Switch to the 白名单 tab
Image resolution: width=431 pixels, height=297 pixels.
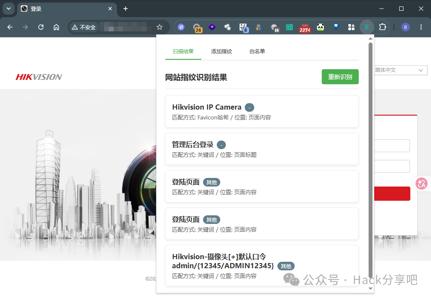coord(257,52)
